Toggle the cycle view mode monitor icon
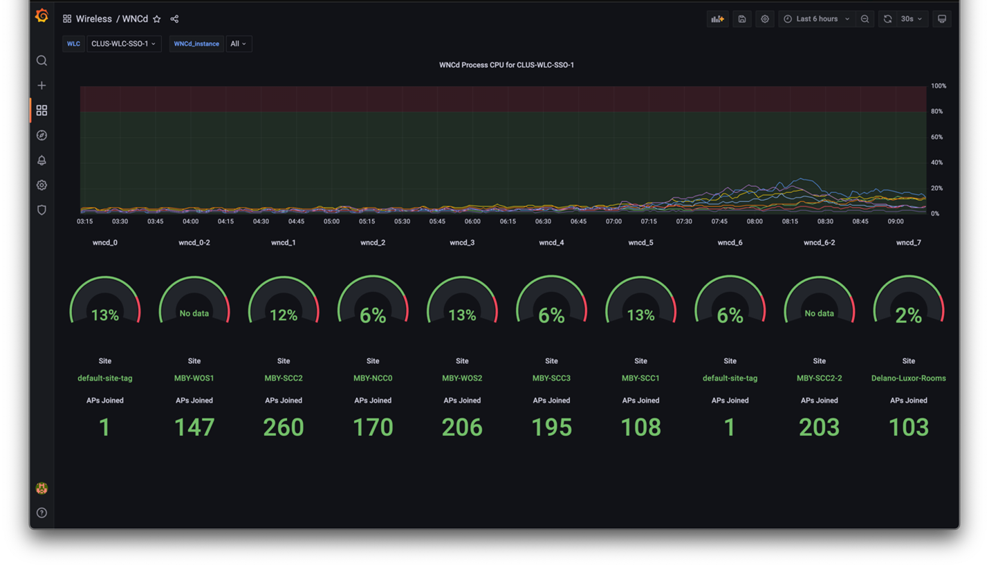The image size is (989, 568). coord(941,19)
